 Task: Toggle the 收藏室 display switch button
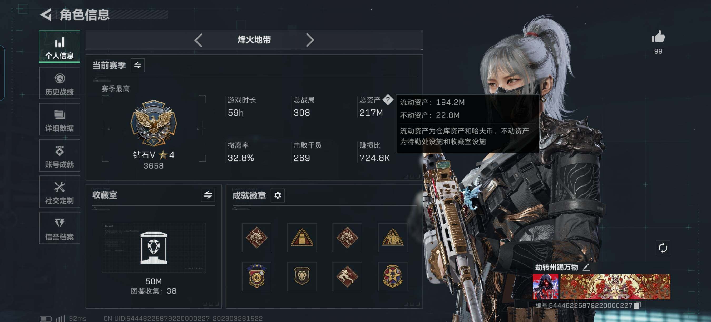[208, 195]
